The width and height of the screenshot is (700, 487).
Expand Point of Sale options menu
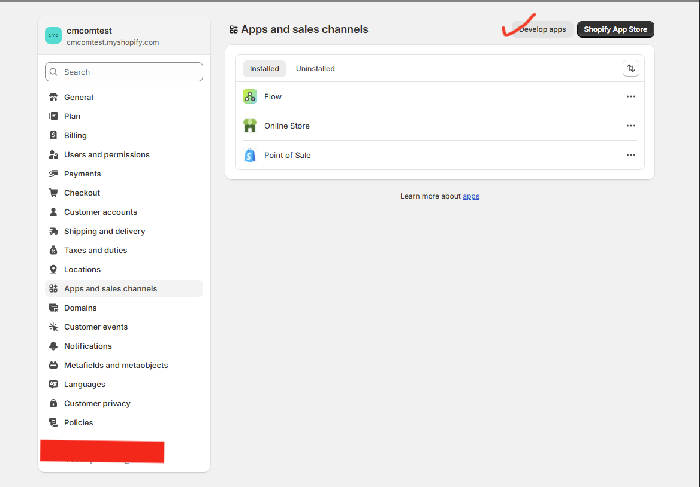630,155
